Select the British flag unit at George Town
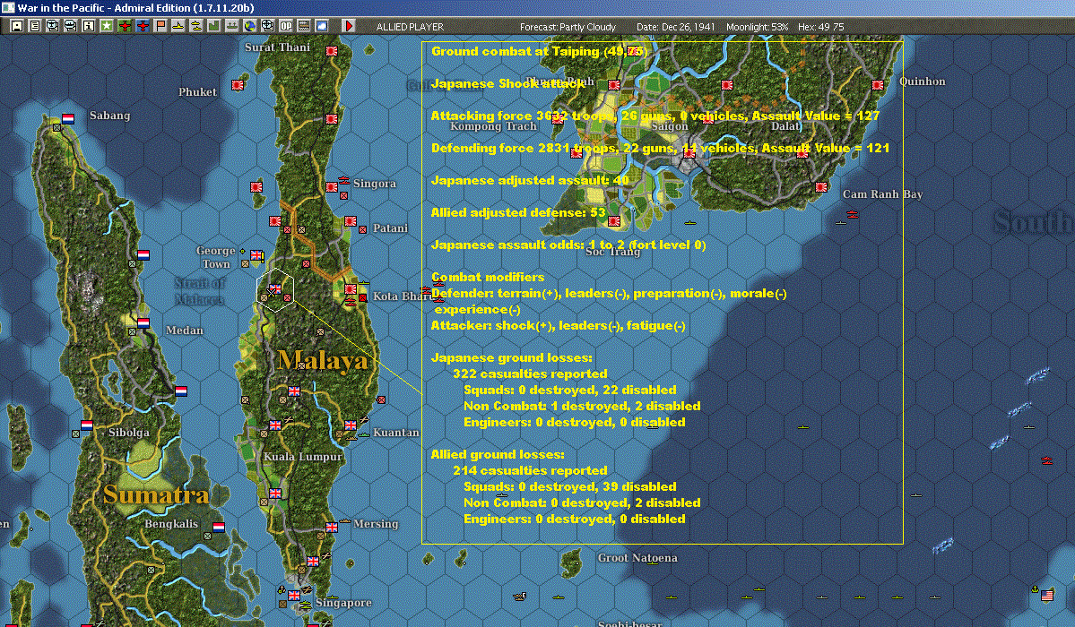 256,255
